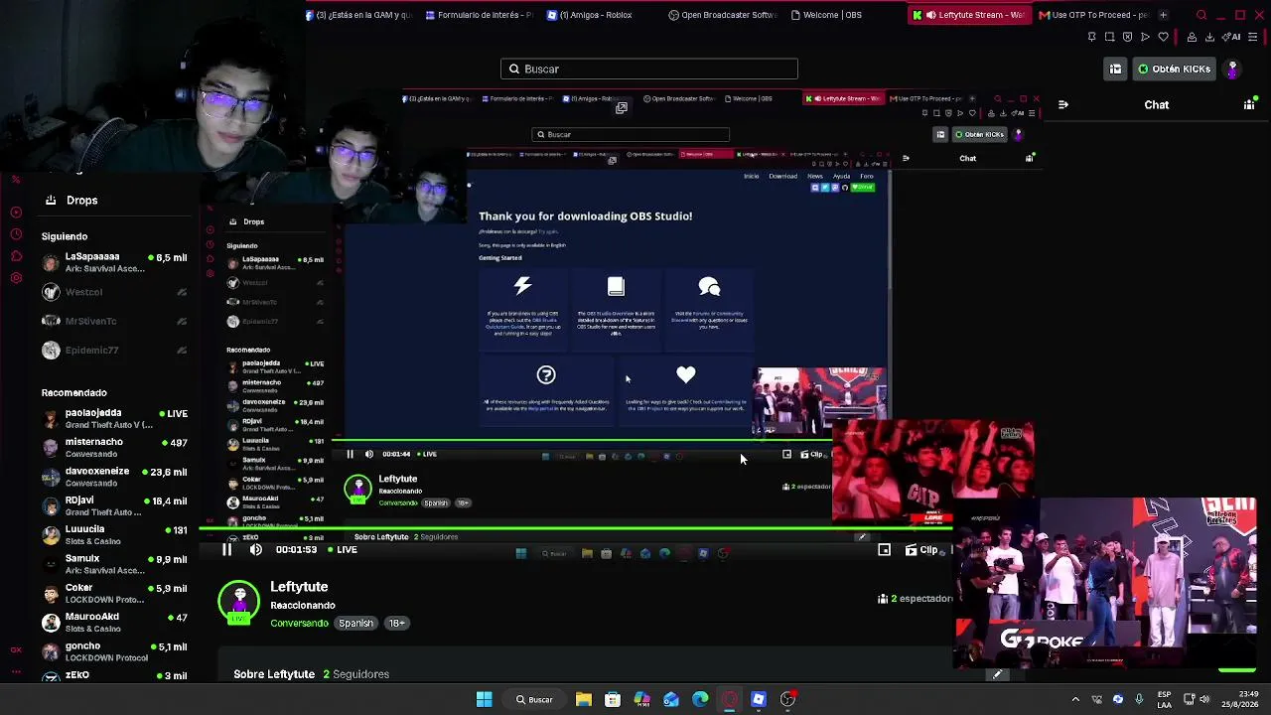Open a new browser tab
Screen dimensions: 1271x715
pos(1163,15)
